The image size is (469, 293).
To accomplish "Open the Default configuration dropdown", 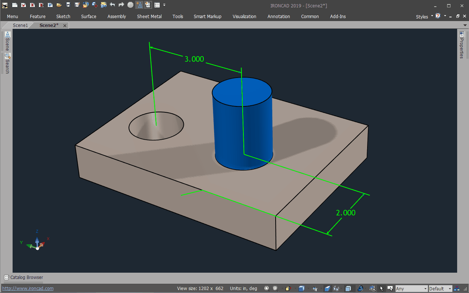I will 440,289.
